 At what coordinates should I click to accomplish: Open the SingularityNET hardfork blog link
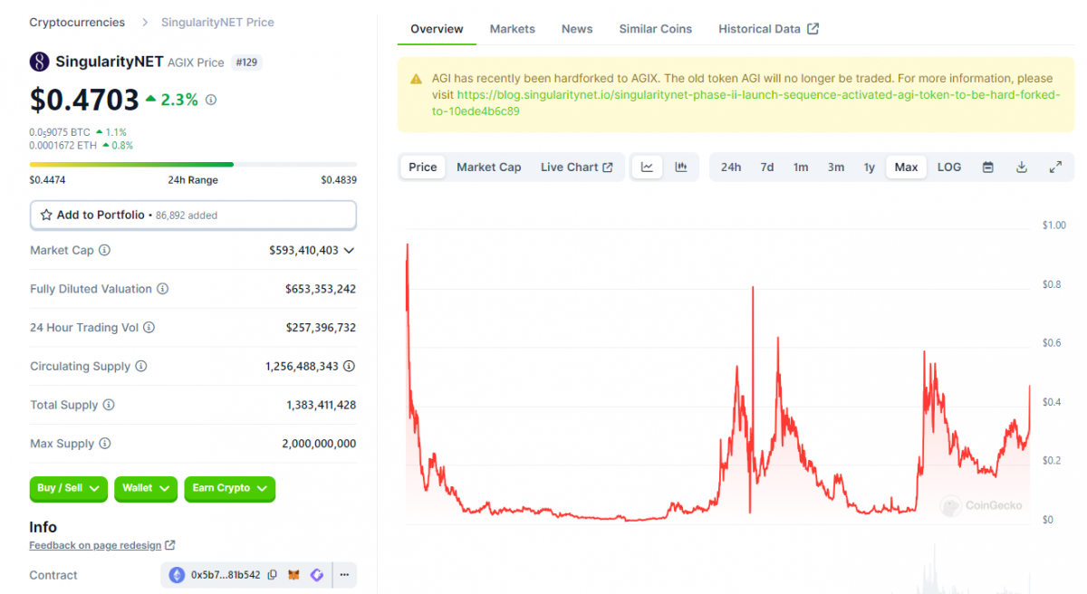(x=757, y=95)
